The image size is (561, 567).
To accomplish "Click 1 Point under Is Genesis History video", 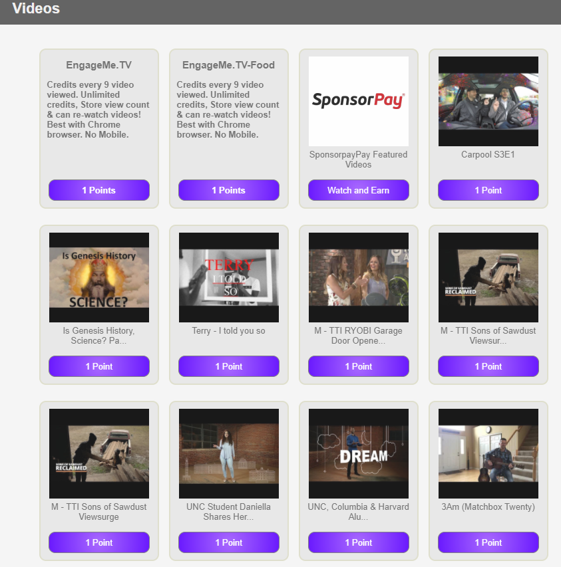I will coord(98,366).
